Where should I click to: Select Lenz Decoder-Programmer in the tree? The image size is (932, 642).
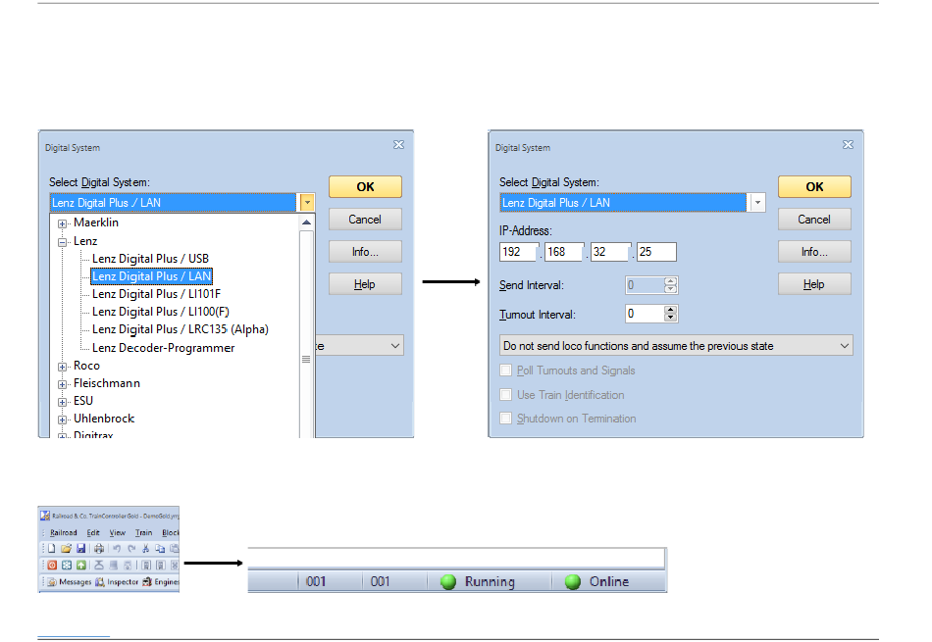pyautogui.click(x=164, y=348)
